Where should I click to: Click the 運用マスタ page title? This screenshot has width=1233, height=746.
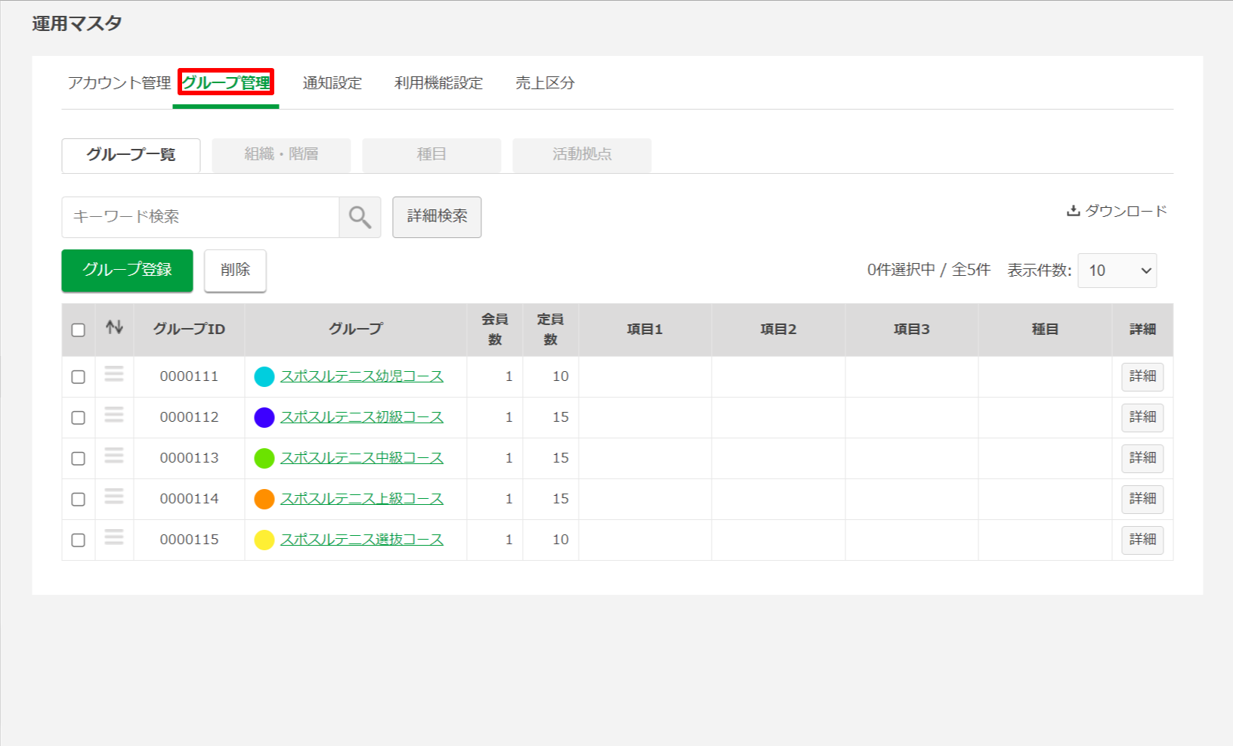coord(77,23)
